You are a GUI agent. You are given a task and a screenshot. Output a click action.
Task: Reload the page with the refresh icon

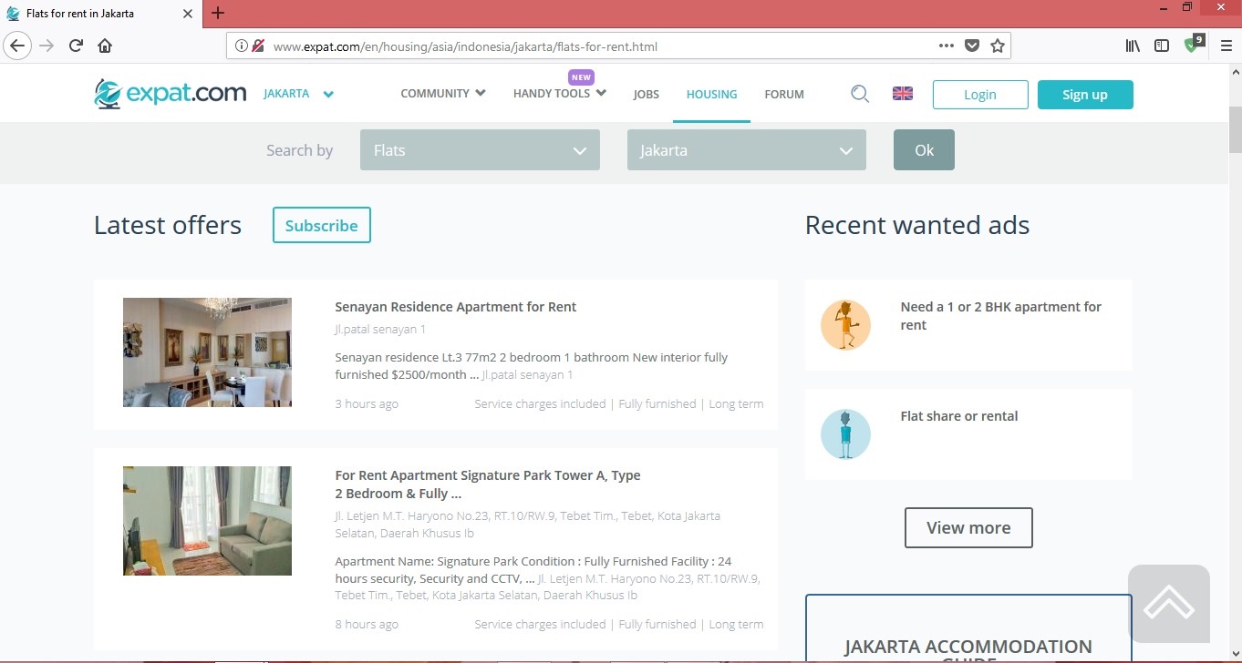[x=76, y=46]
